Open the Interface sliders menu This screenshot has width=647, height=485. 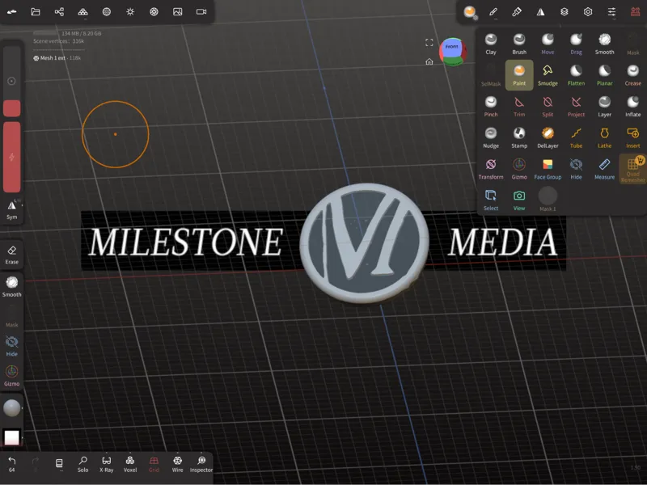point(611,12)
